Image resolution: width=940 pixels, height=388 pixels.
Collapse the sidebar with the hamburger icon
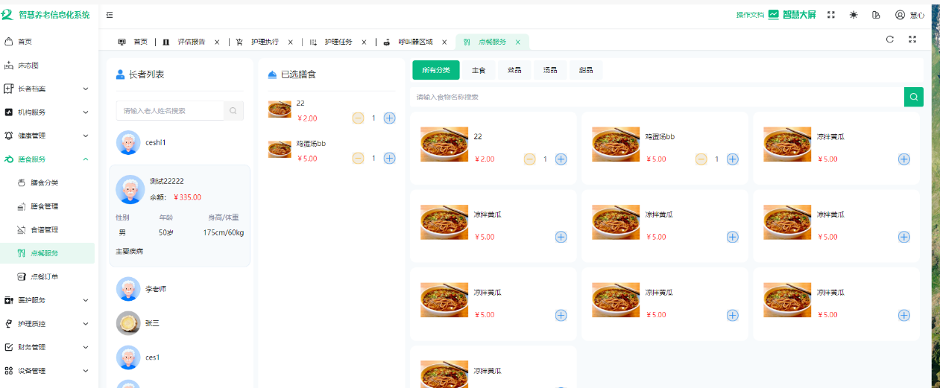[110, 15]
